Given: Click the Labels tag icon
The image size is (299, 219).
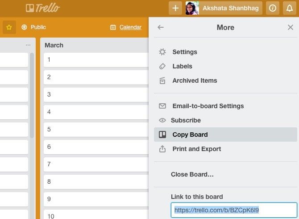Looking at the screenshot, I should pos(162,66).
